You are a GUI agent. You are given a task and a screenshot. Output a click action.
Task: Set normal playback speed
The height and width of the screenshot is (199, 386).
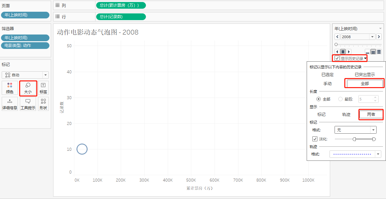pyautogui.click(x=373, y=52)
